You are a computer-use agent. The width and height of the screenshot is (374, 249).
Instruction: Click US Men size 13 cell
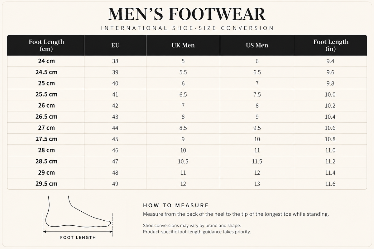coord(257,184)
